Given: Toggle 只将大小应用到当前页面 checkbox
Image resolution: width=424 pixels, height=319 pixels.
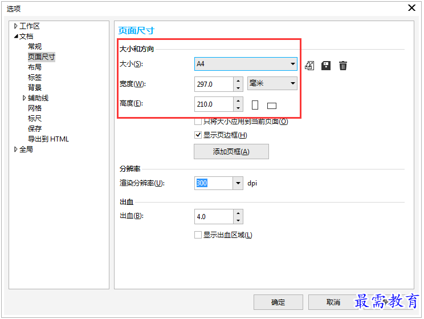Looking at the screenshot, I should point(198,122).
